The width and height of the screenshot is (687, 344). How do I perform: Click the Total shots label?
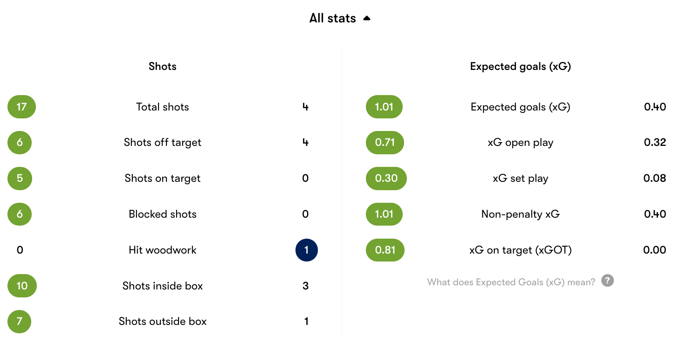[x=163, y=107]
